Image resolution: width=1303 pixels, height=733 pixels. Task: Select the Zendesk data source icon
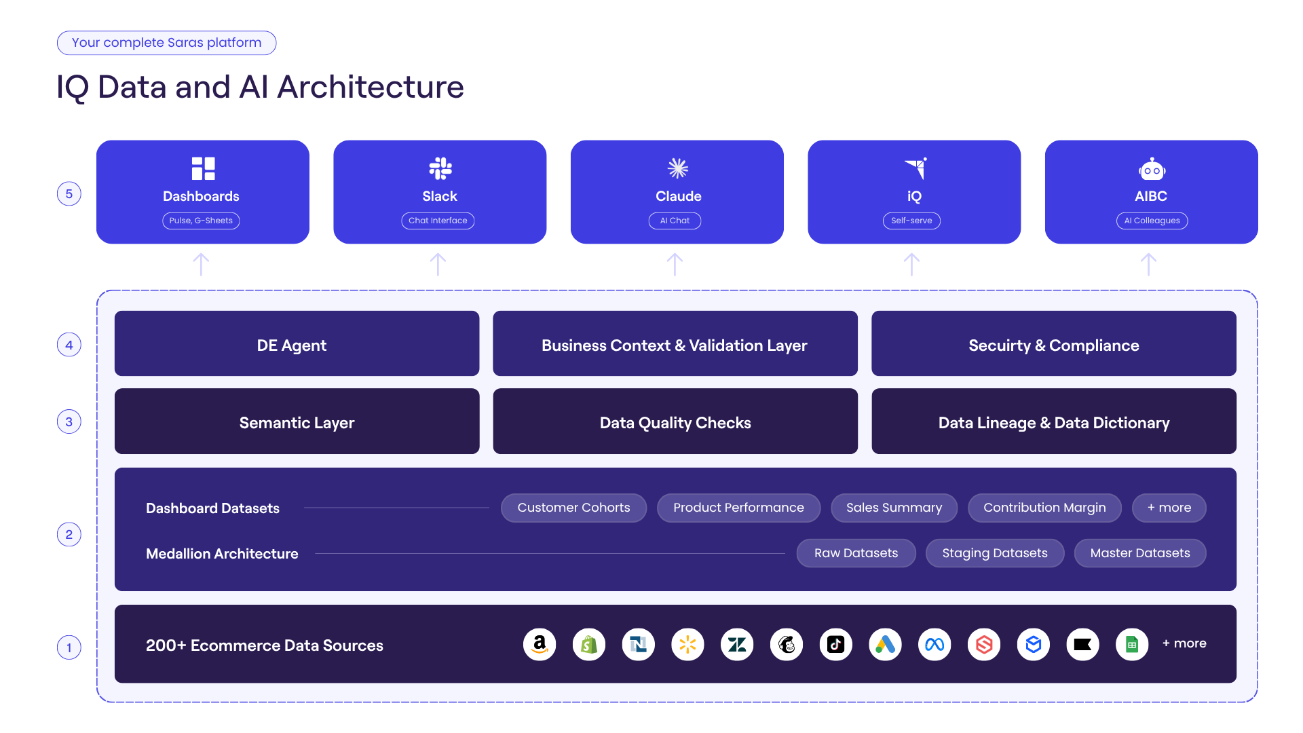[x=737, y=644]
